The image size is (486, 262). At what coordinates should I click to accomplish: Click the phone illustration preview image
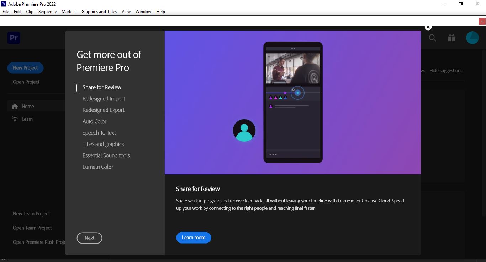pos(293,102)
